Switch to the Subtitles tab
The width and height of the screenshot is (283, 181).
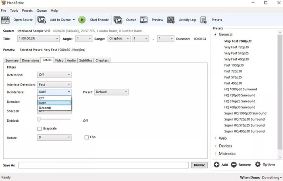tap(85, 60)
